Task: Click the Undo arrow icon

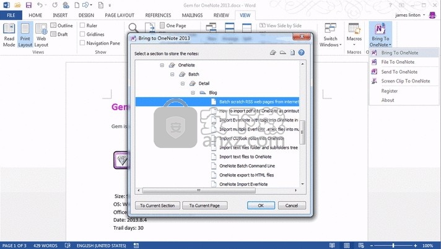Action: (x=40, y=5)
